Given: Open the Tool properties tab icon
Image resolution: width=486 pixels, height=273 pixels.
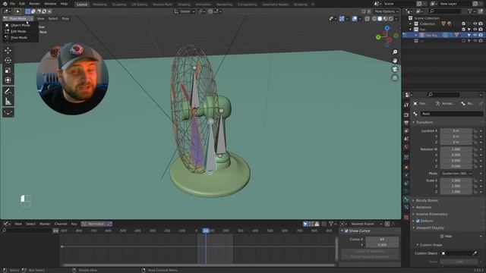Looking at the screenshot, I should click(x=406, y=105).
